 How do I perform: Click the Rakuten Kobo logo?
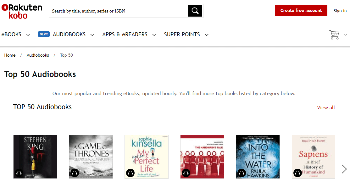tap(22, 11)
